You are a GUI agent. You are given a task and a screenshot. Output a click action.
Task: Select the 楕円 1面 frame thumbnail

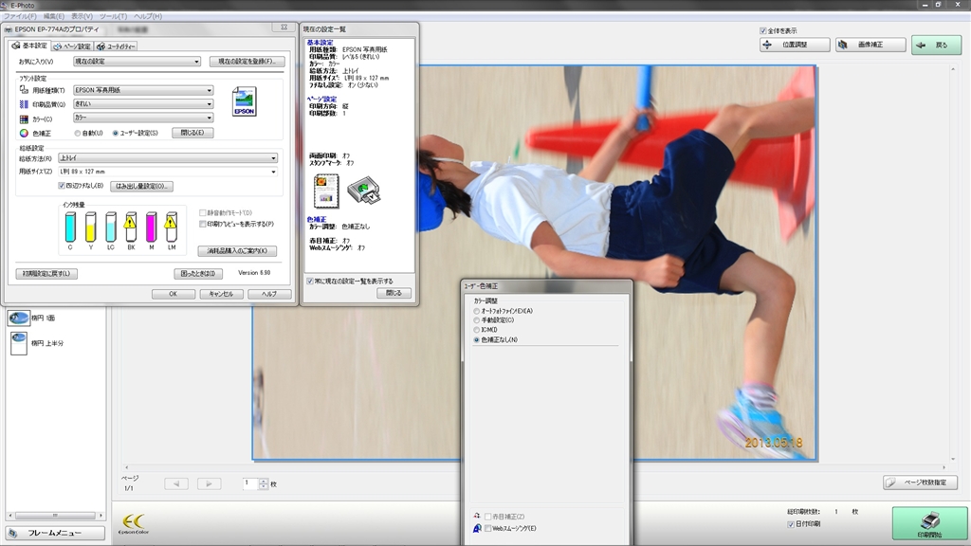coord(18,318)
